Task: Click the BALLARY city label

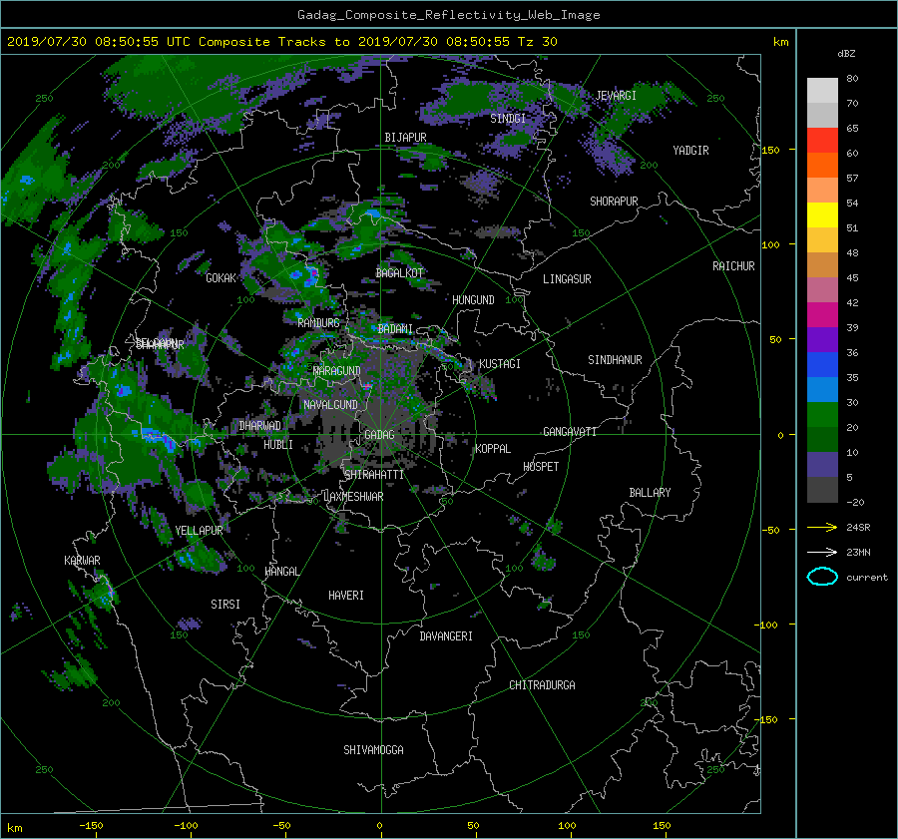Action: [x=650, y=493]
